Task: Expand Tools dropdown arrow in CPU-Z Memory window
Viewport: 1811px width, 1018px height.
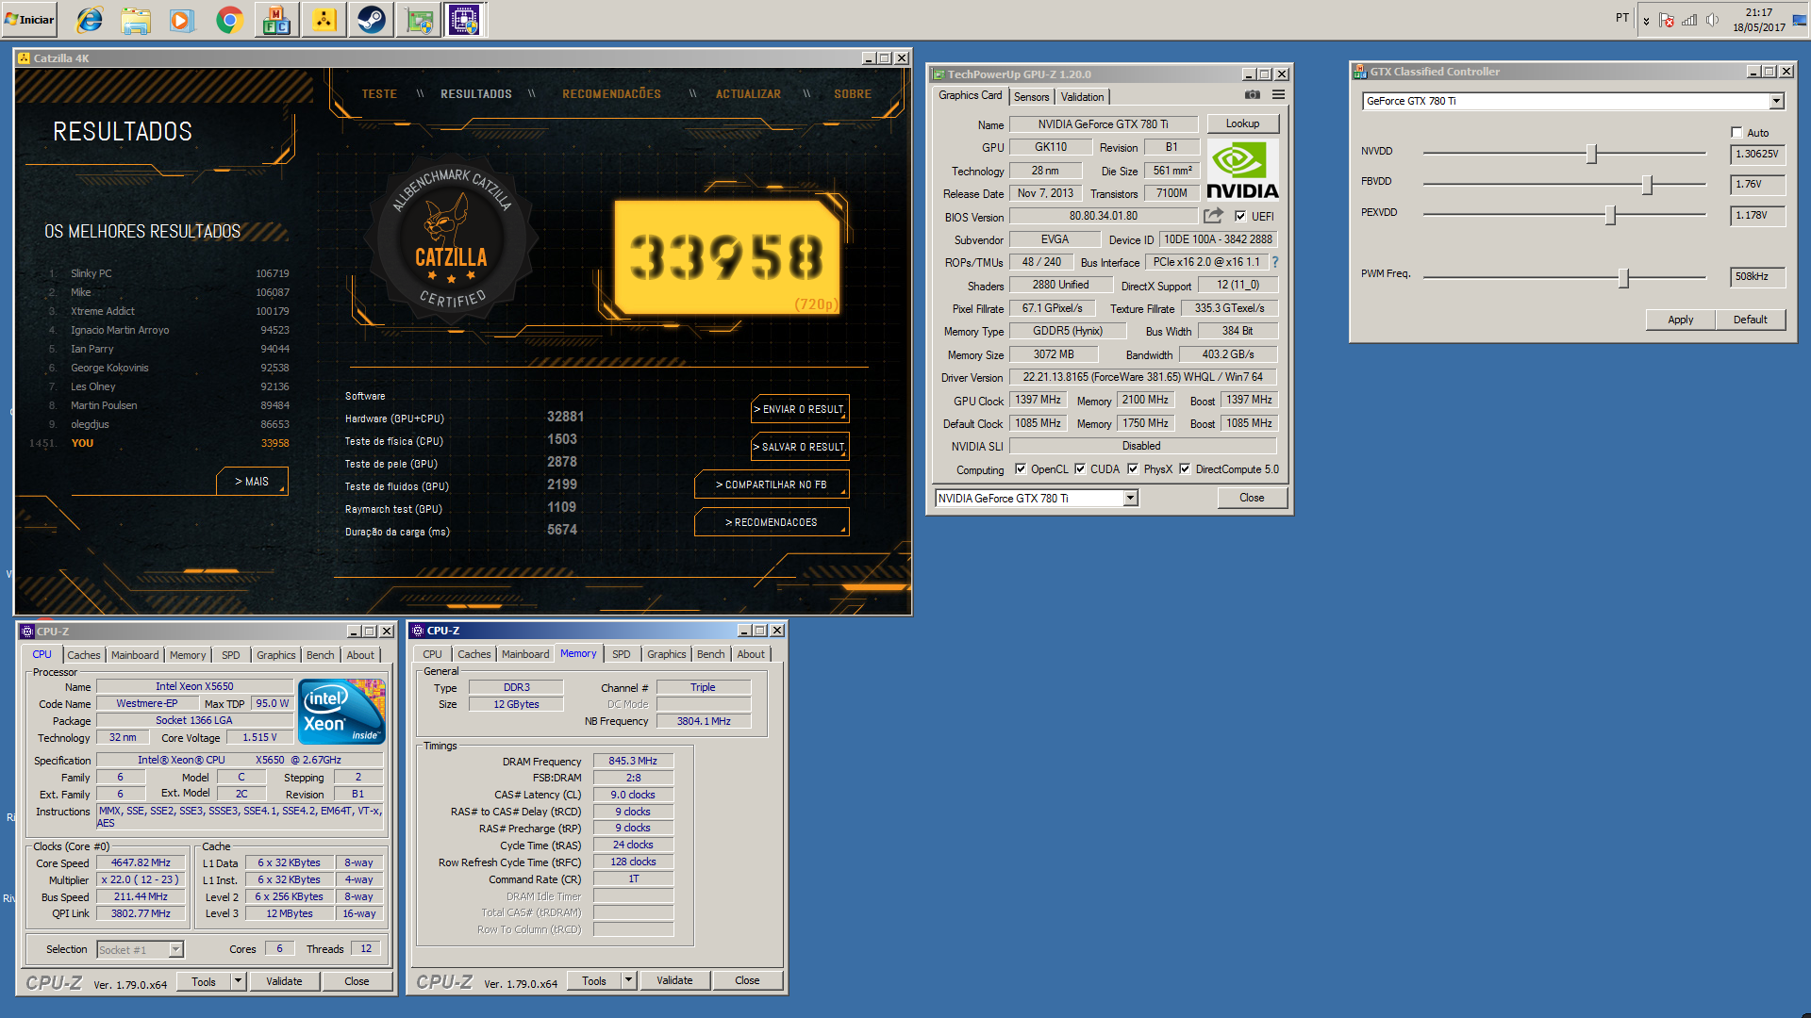Action: [628, 980]
